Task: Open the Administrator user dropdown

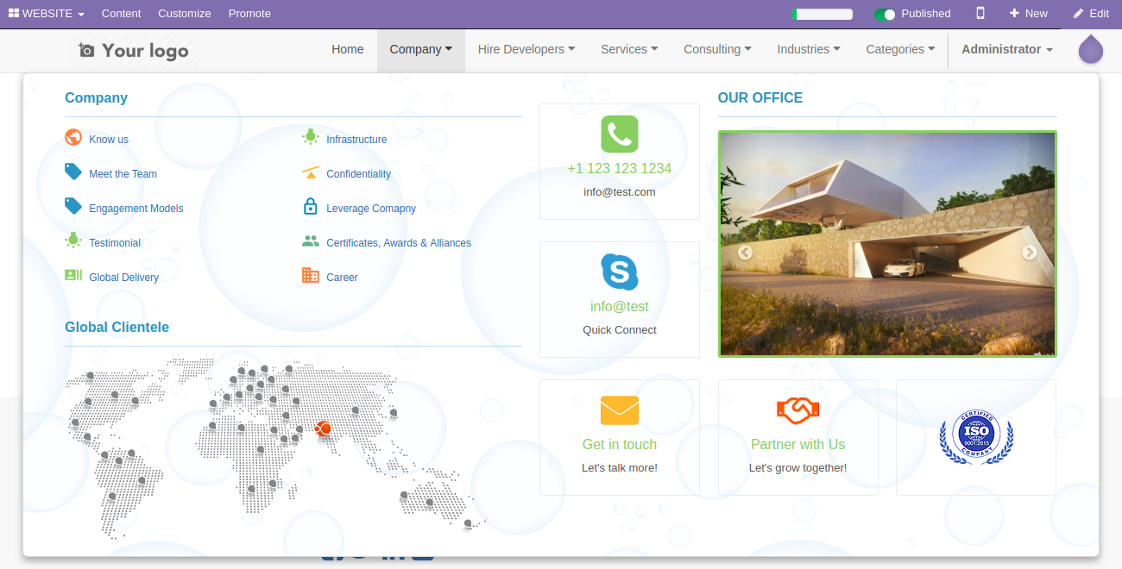Action: [1007, 49]
